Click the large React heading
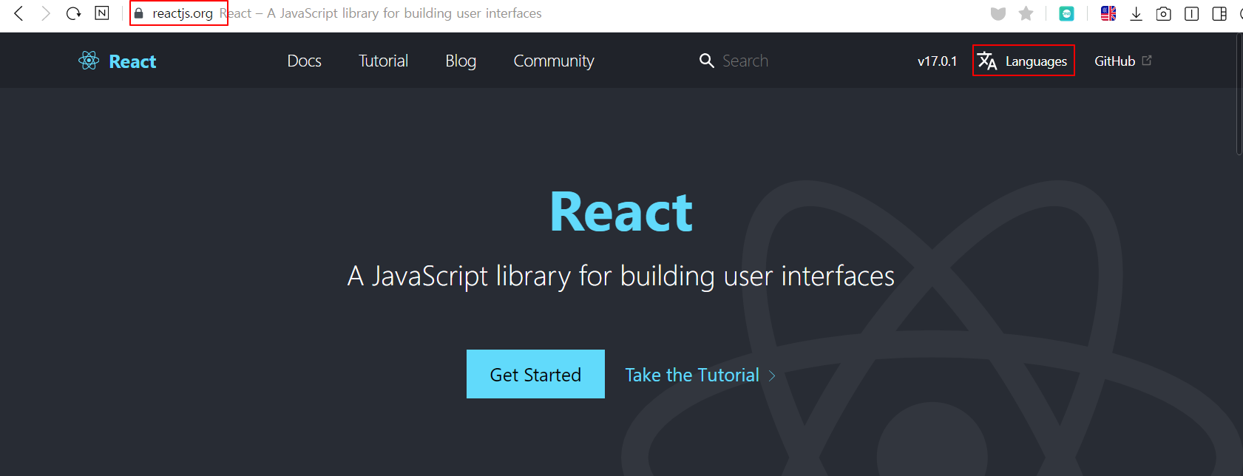Image resolution: width=1243 pixels, height=476 pixels. 621,212
